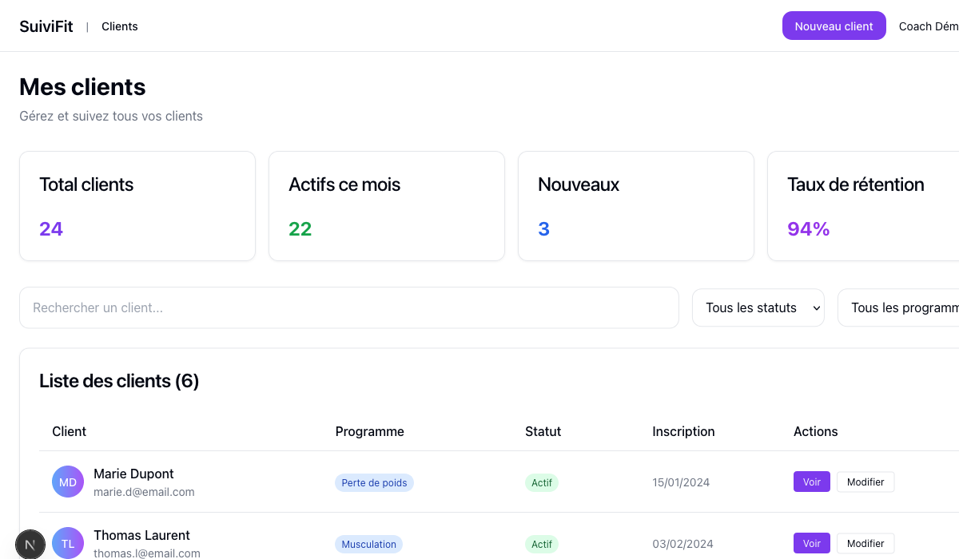Image resolution: width=959 pixels, height=559 pixels.
Task: Click Marie Dupont's Actif status badge
Action: point(542,482)
